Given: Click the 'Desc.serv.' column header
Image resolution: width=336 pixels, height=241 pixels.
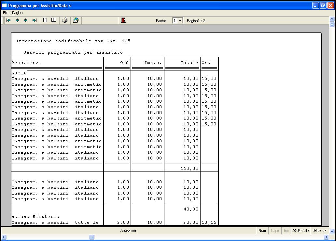Looking at the screenshot, I should [x=26, y=63].
